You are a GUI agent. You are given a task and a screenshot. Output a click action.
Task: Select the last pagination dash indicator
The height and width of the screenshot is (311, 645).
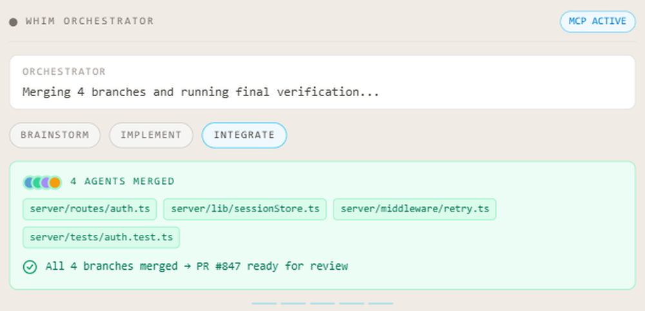click(x=381, y=304)
